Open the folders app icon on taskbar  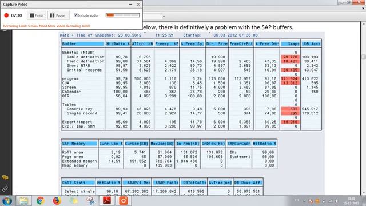coord(74,201)
